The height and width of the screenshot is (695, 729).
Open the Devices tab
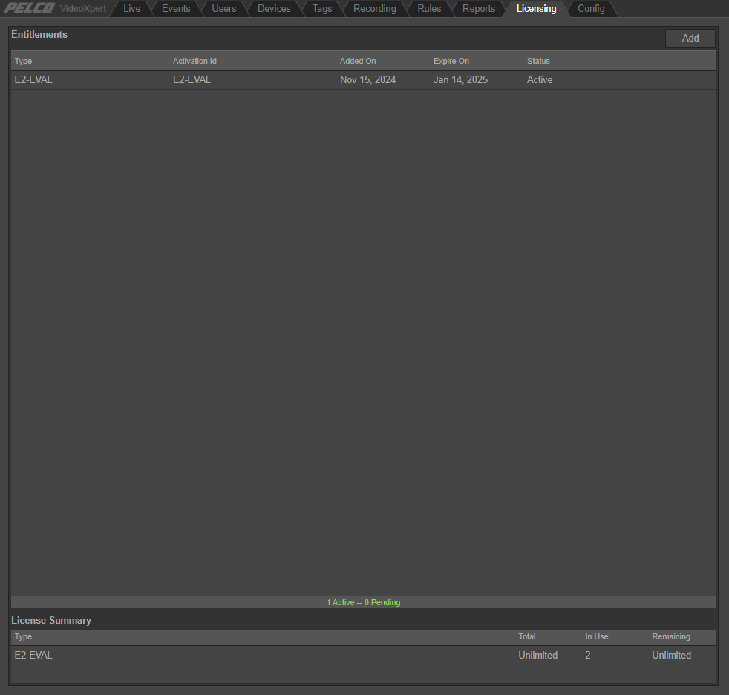(x=274, y=8)
